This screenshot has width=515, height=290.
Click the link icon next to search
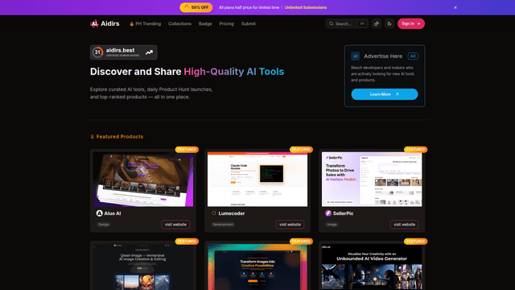pos(377,23)
